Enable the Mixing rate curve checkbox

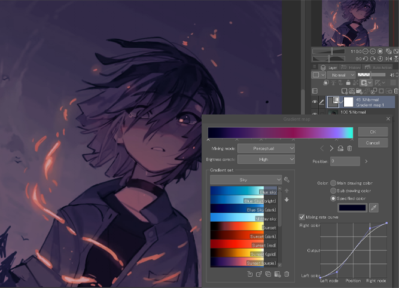point(301,217)
